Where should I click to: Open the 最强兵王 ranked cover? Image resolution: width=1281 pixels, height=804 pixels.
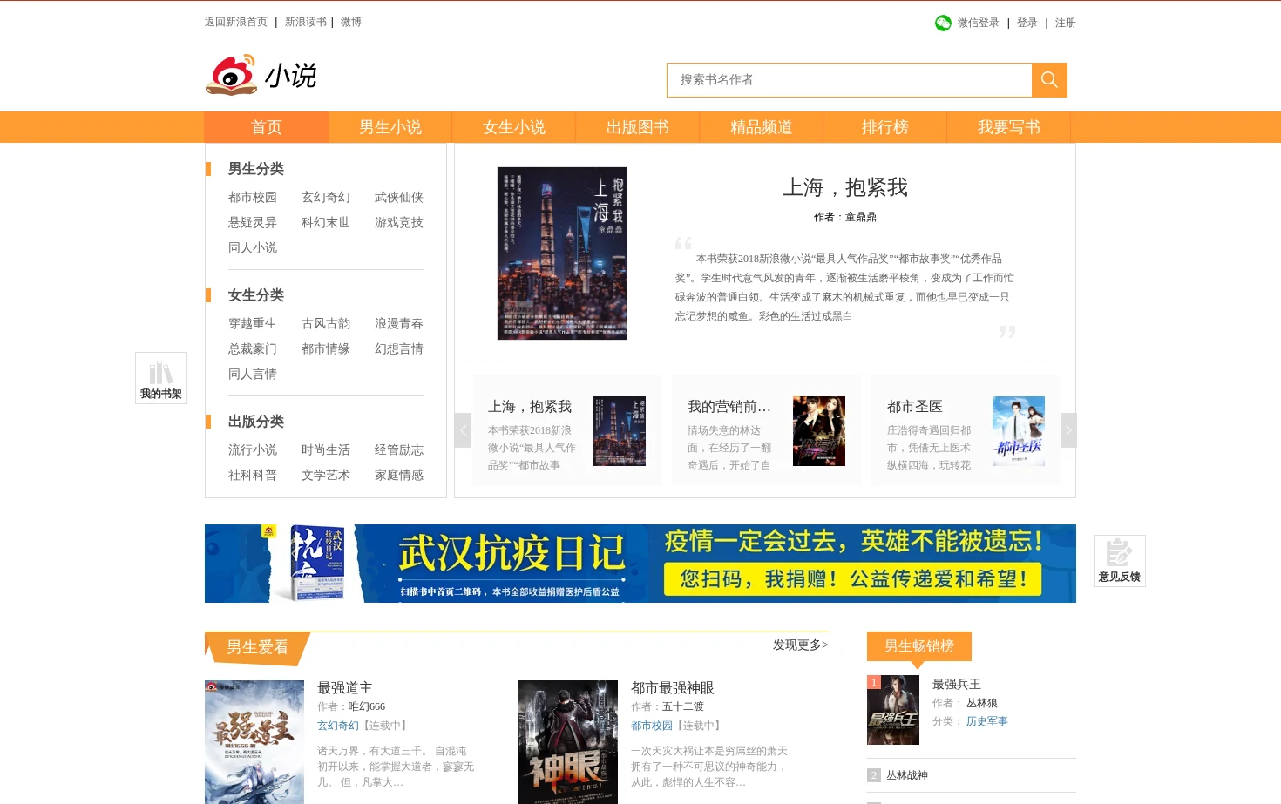pos(893,710)
